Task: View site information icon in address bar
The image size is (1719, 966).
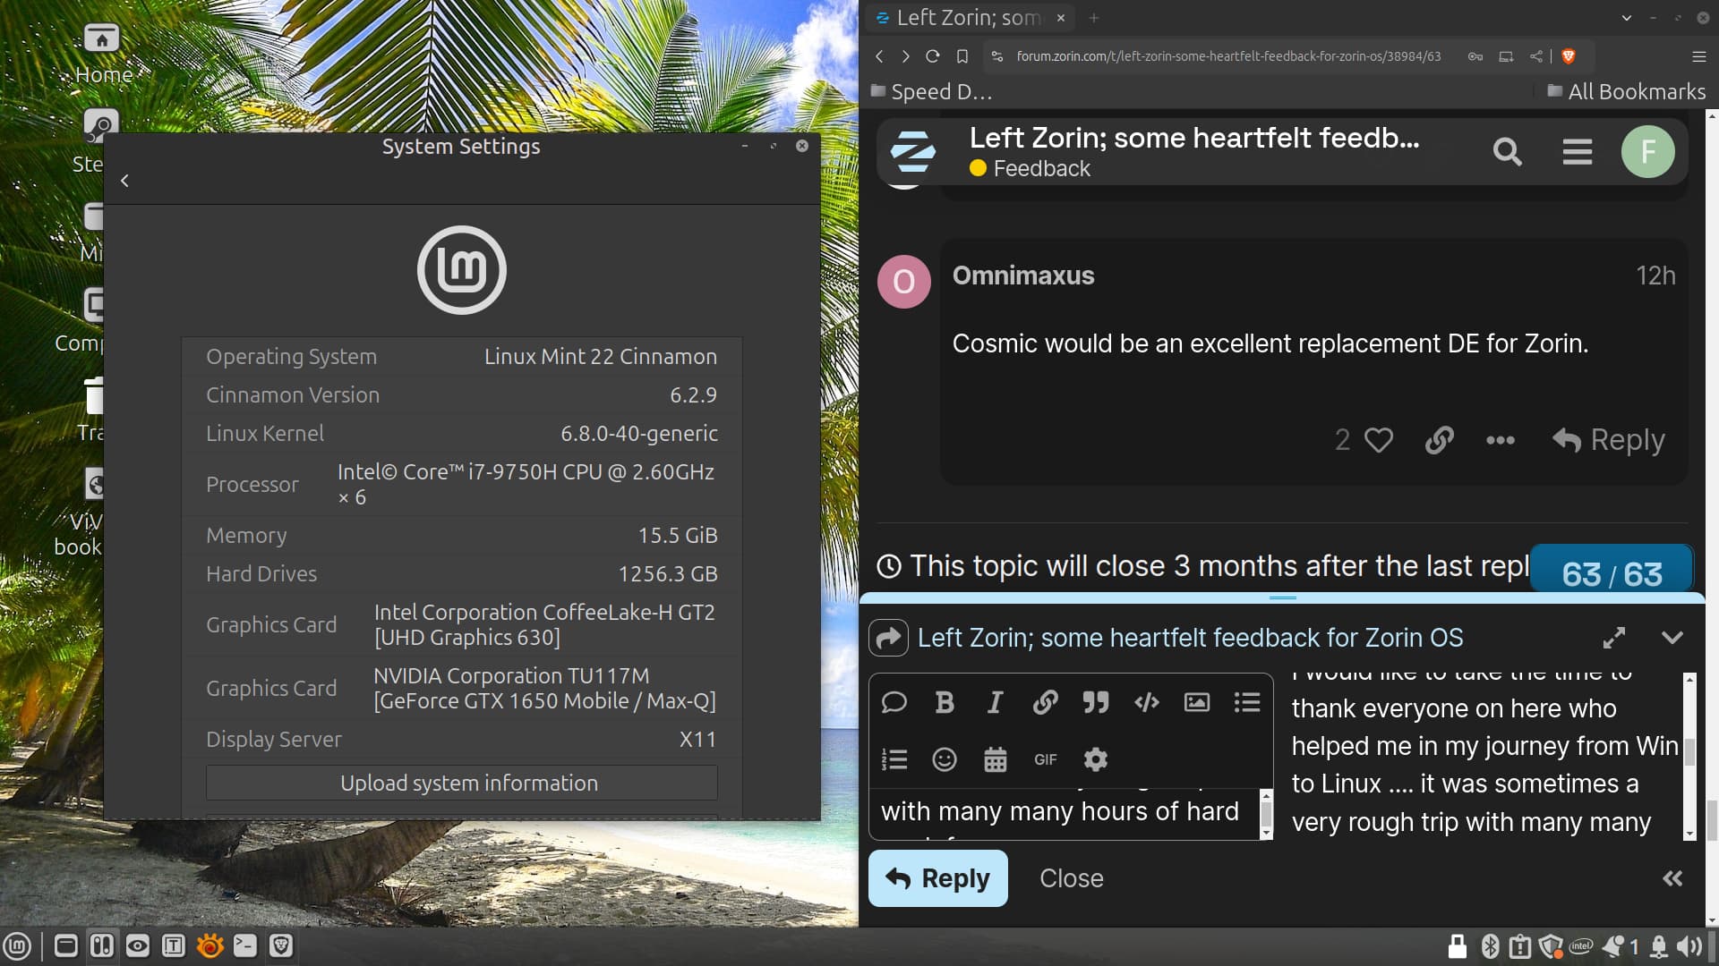Action: (997, 56)
